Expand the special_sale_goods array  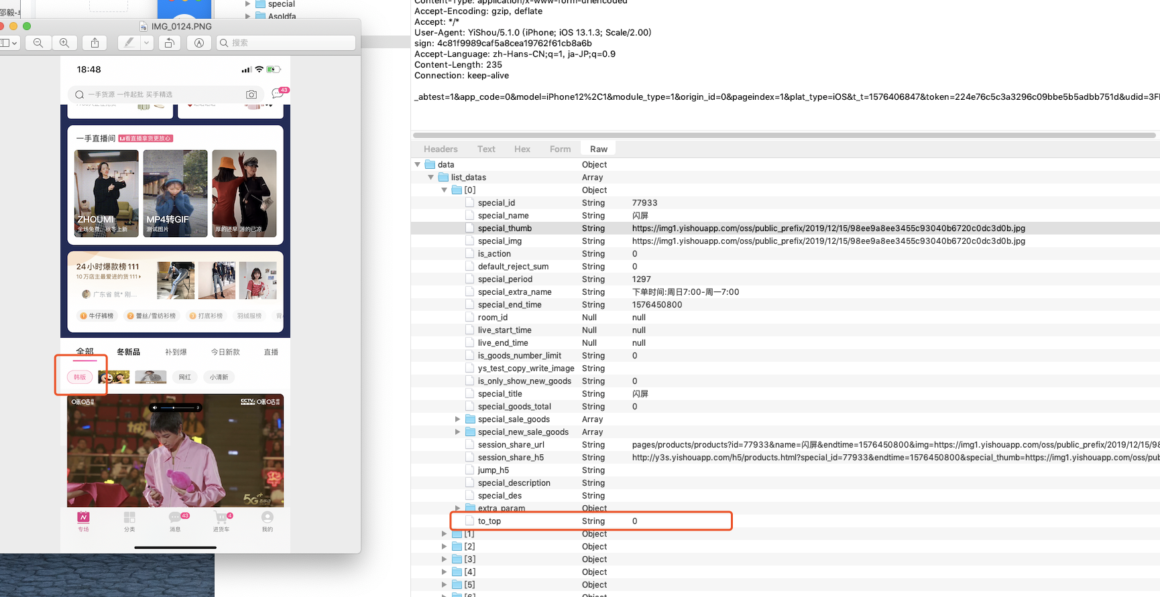coord(457,419)
